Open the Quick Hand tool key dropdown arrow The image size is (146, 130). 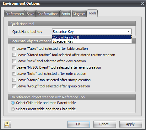(x=128, y=32)
